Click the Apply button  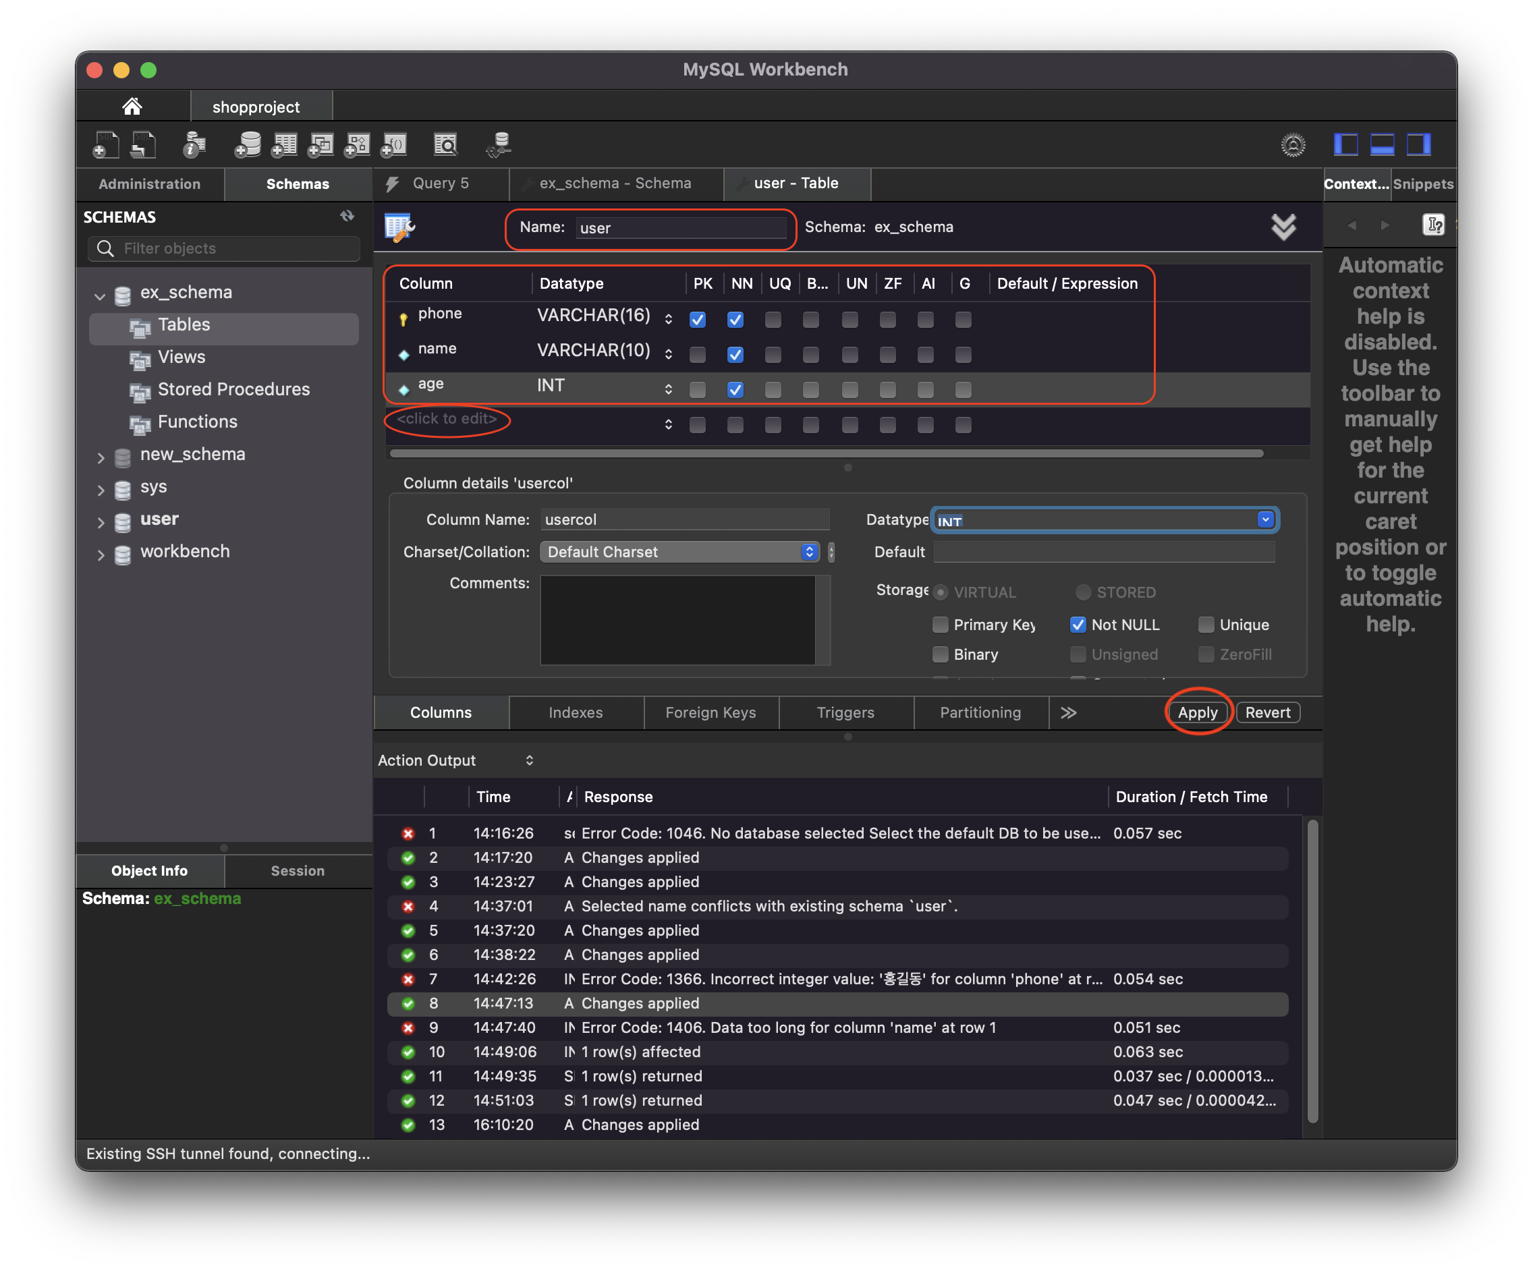coord(1197,712)
